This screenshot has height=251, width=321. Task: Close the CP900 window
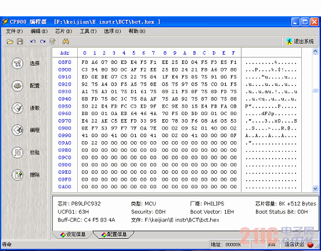(314, 21)
